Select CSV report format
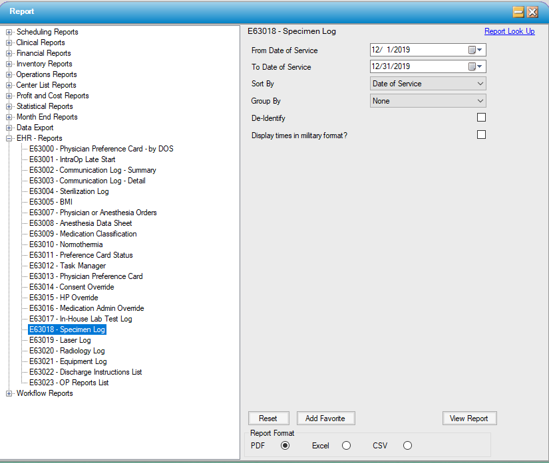The image size is (549, 463). coord(407,446)
